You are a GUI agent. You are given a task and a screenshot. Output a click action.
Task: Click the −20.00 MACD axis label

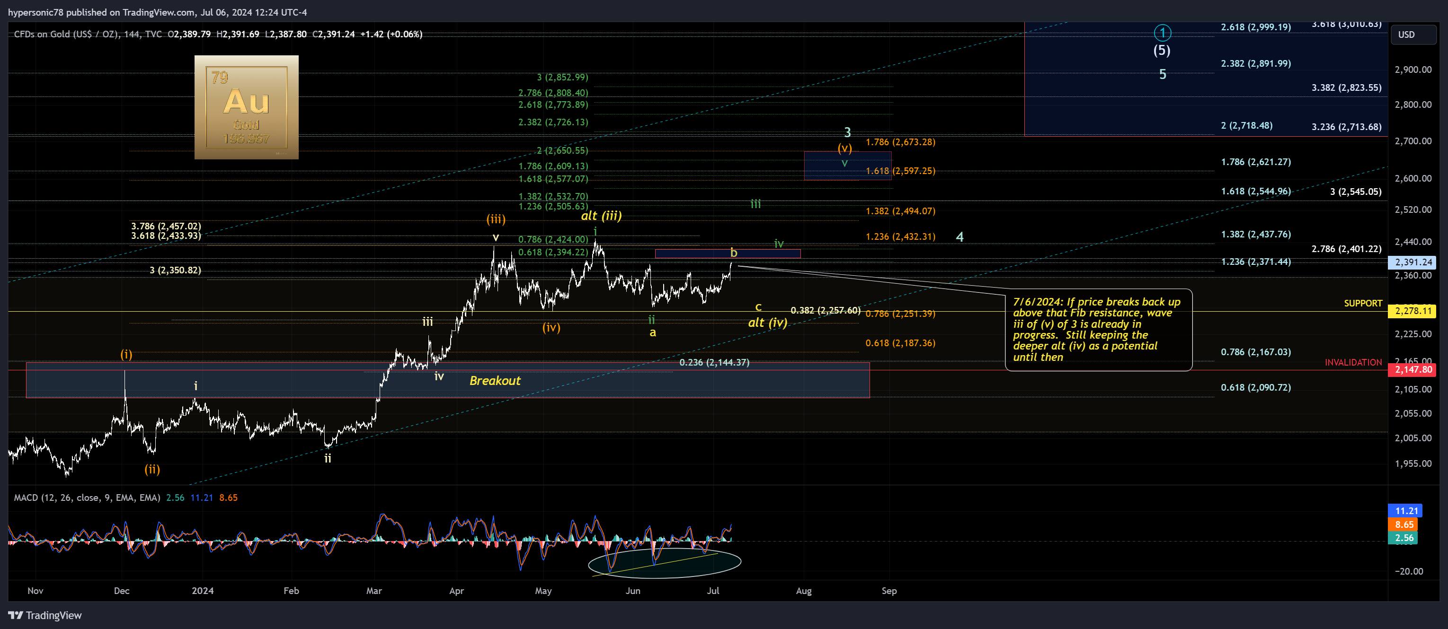tap(1409, 571)
